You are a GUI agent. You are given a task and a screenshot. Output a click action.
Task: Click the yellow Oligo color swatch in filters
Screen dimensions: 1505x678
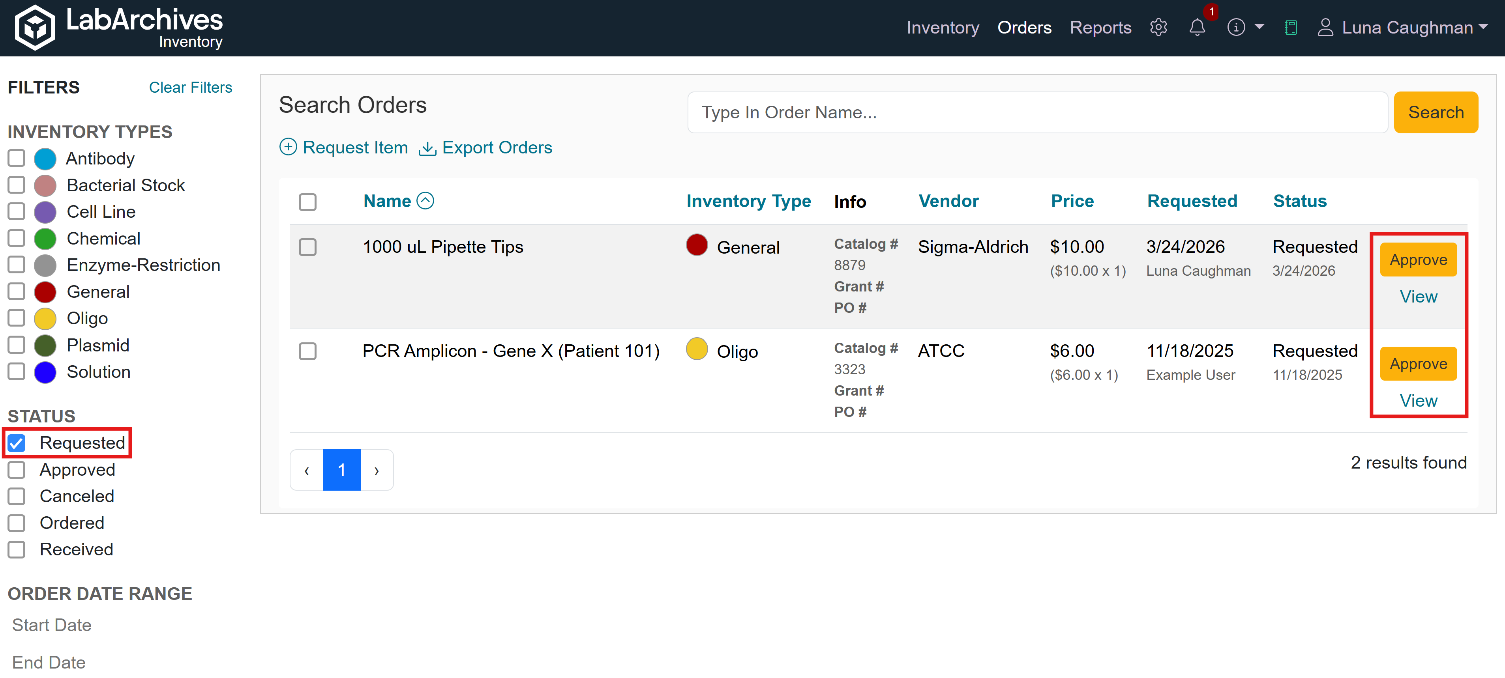(45, 319)
